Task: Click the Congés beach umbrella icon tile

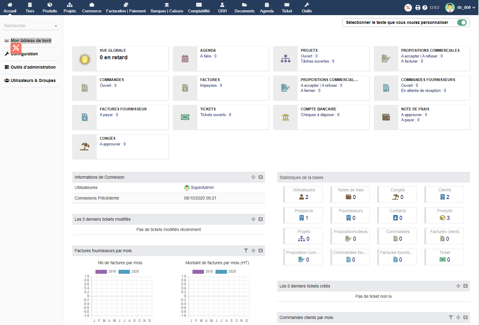Action: coord(85,147)
